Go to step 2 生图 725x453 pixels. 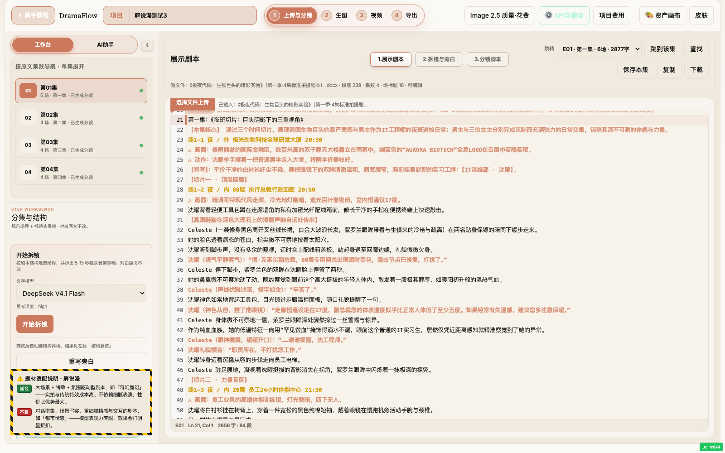tap(335, 15)
